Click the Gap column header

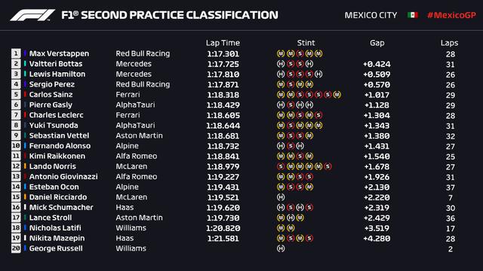[377, 43]
